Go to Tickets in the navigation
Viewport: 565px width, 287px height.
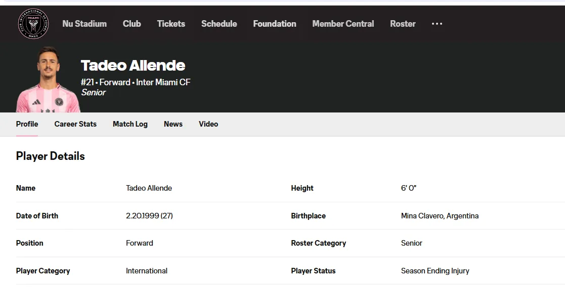171,24
